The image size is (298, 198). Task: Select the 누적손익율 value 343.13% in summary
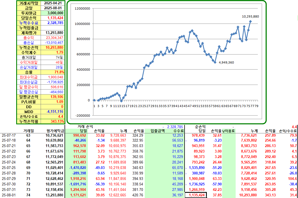pos(53,121)
